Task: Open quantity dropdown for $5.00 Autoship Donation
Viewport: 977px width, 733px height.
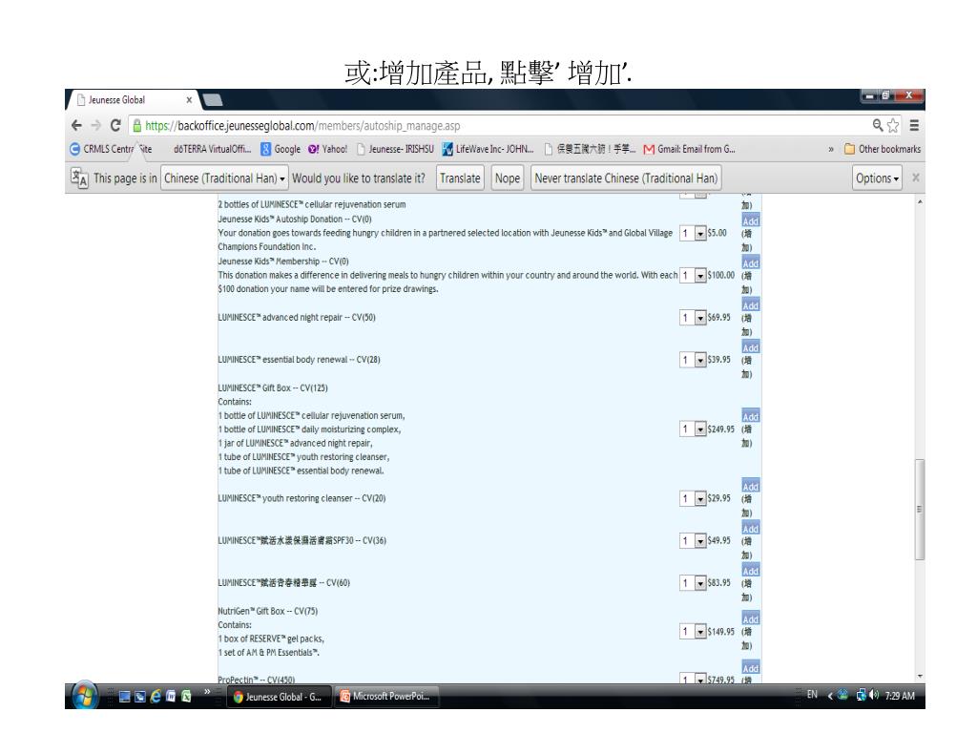Action: 693,233
